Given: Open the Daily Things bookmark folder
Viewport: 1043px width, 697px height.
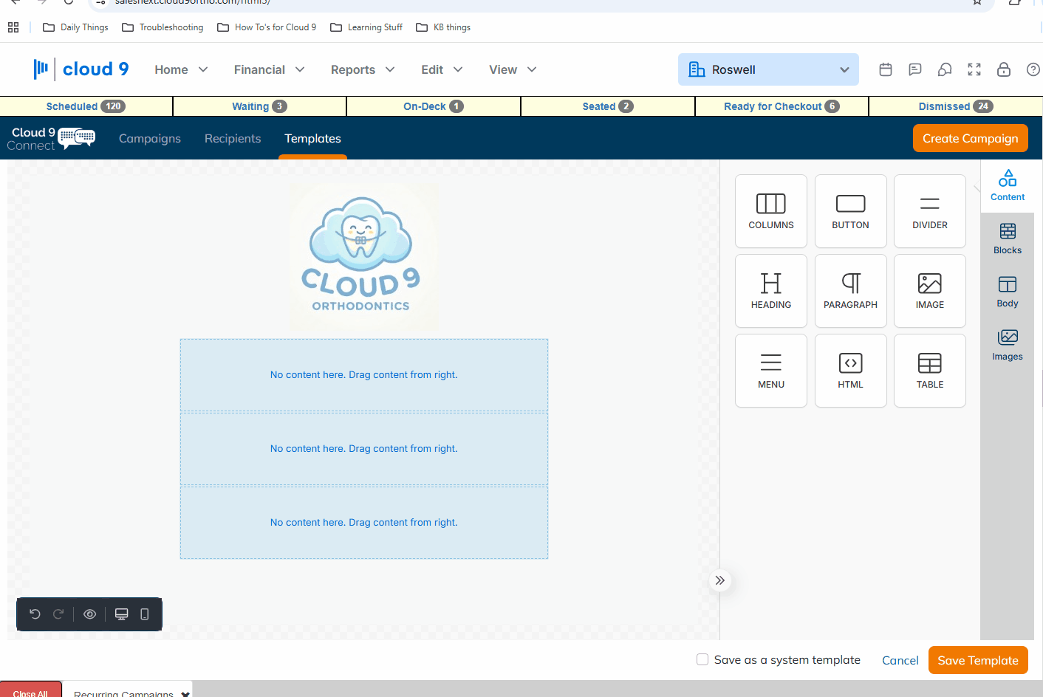Looking at the screenshot, I should point(75,27).
